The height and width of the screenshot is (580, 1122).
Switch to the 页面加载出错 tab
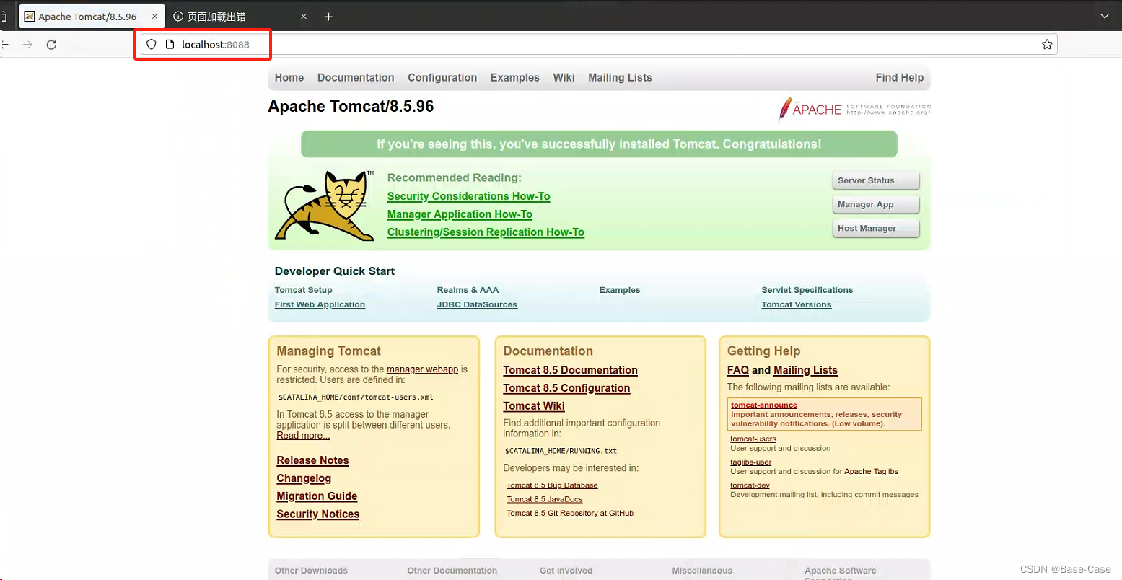(x=241, y=17)
